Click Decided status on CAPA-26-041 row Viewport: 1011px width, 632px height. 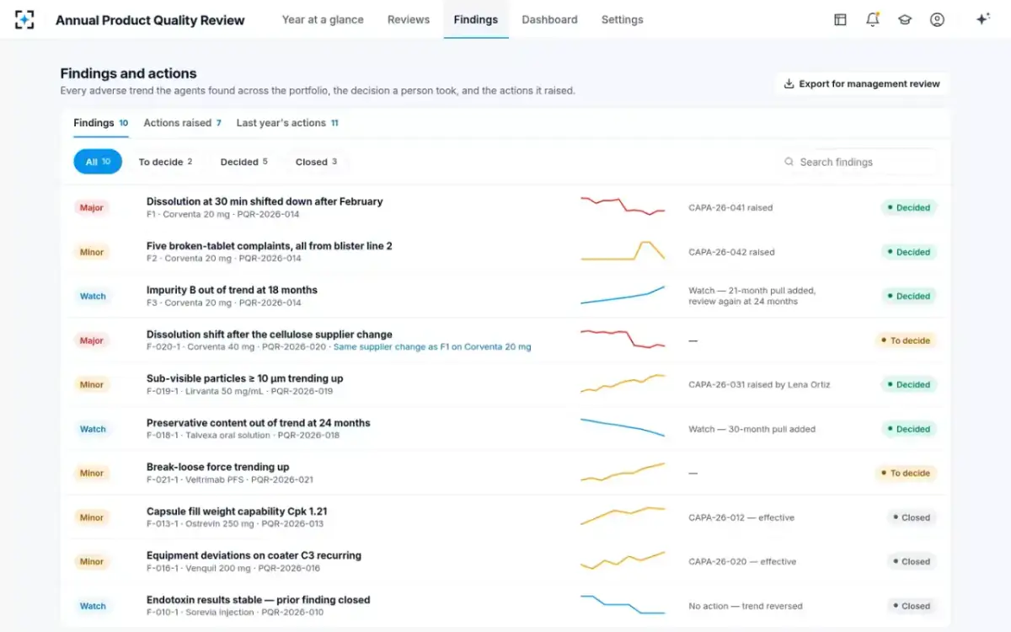(909, 207)
